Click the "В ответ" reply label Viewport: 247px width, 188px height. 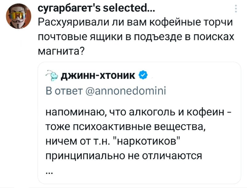[64, 91]
